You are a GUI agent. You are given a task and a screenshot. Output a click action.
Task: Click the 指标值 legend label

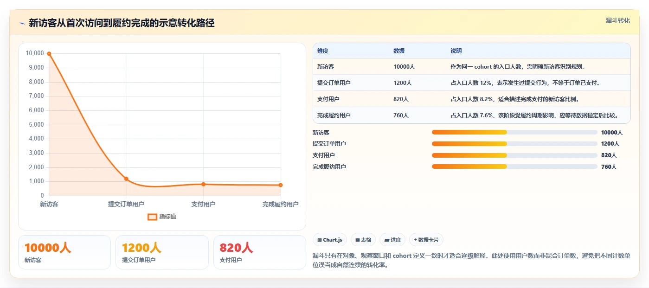click(167, 217)
